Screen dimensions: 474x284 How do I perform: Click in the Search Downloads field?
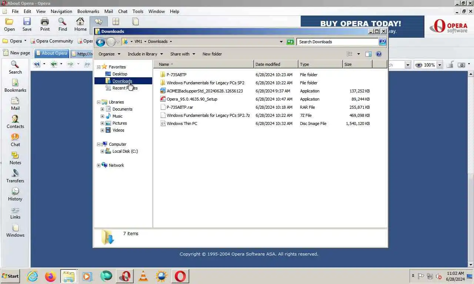pos(337,42)
